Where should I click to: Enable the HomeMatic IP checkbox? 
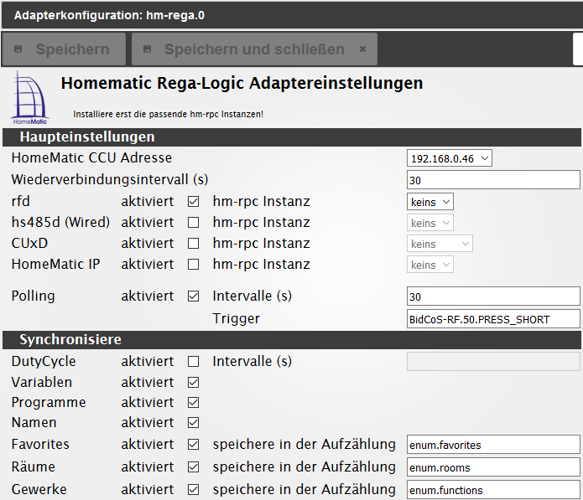click(194, 265)
